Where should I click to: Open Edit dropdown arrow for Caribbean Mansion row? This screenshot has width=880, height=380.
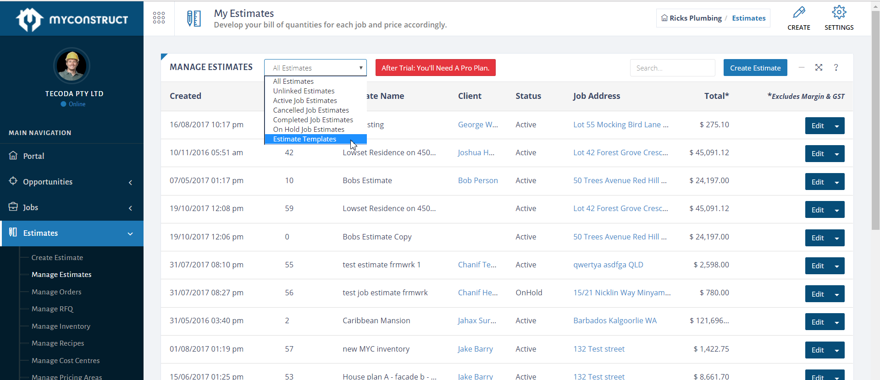coord(837,322)
